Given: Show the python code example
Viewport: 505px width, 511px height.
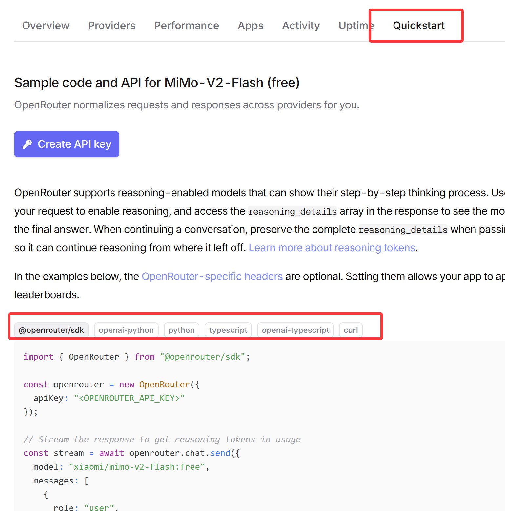Looking at the screenshot, I should pyautogui.click(x=181, y=330).
